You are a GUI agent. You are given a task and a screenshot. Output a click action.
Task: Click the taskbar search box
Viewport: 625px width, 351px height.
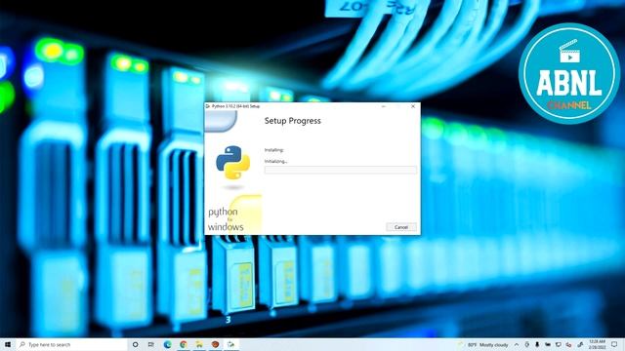(71, 344)
